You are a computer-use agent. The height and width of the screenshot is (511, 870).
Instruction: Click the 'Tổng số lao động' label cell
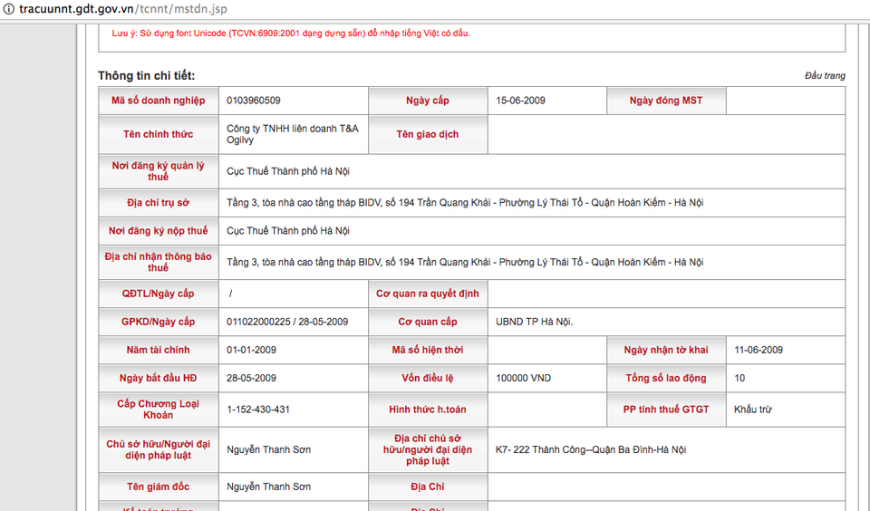[665, 378]
